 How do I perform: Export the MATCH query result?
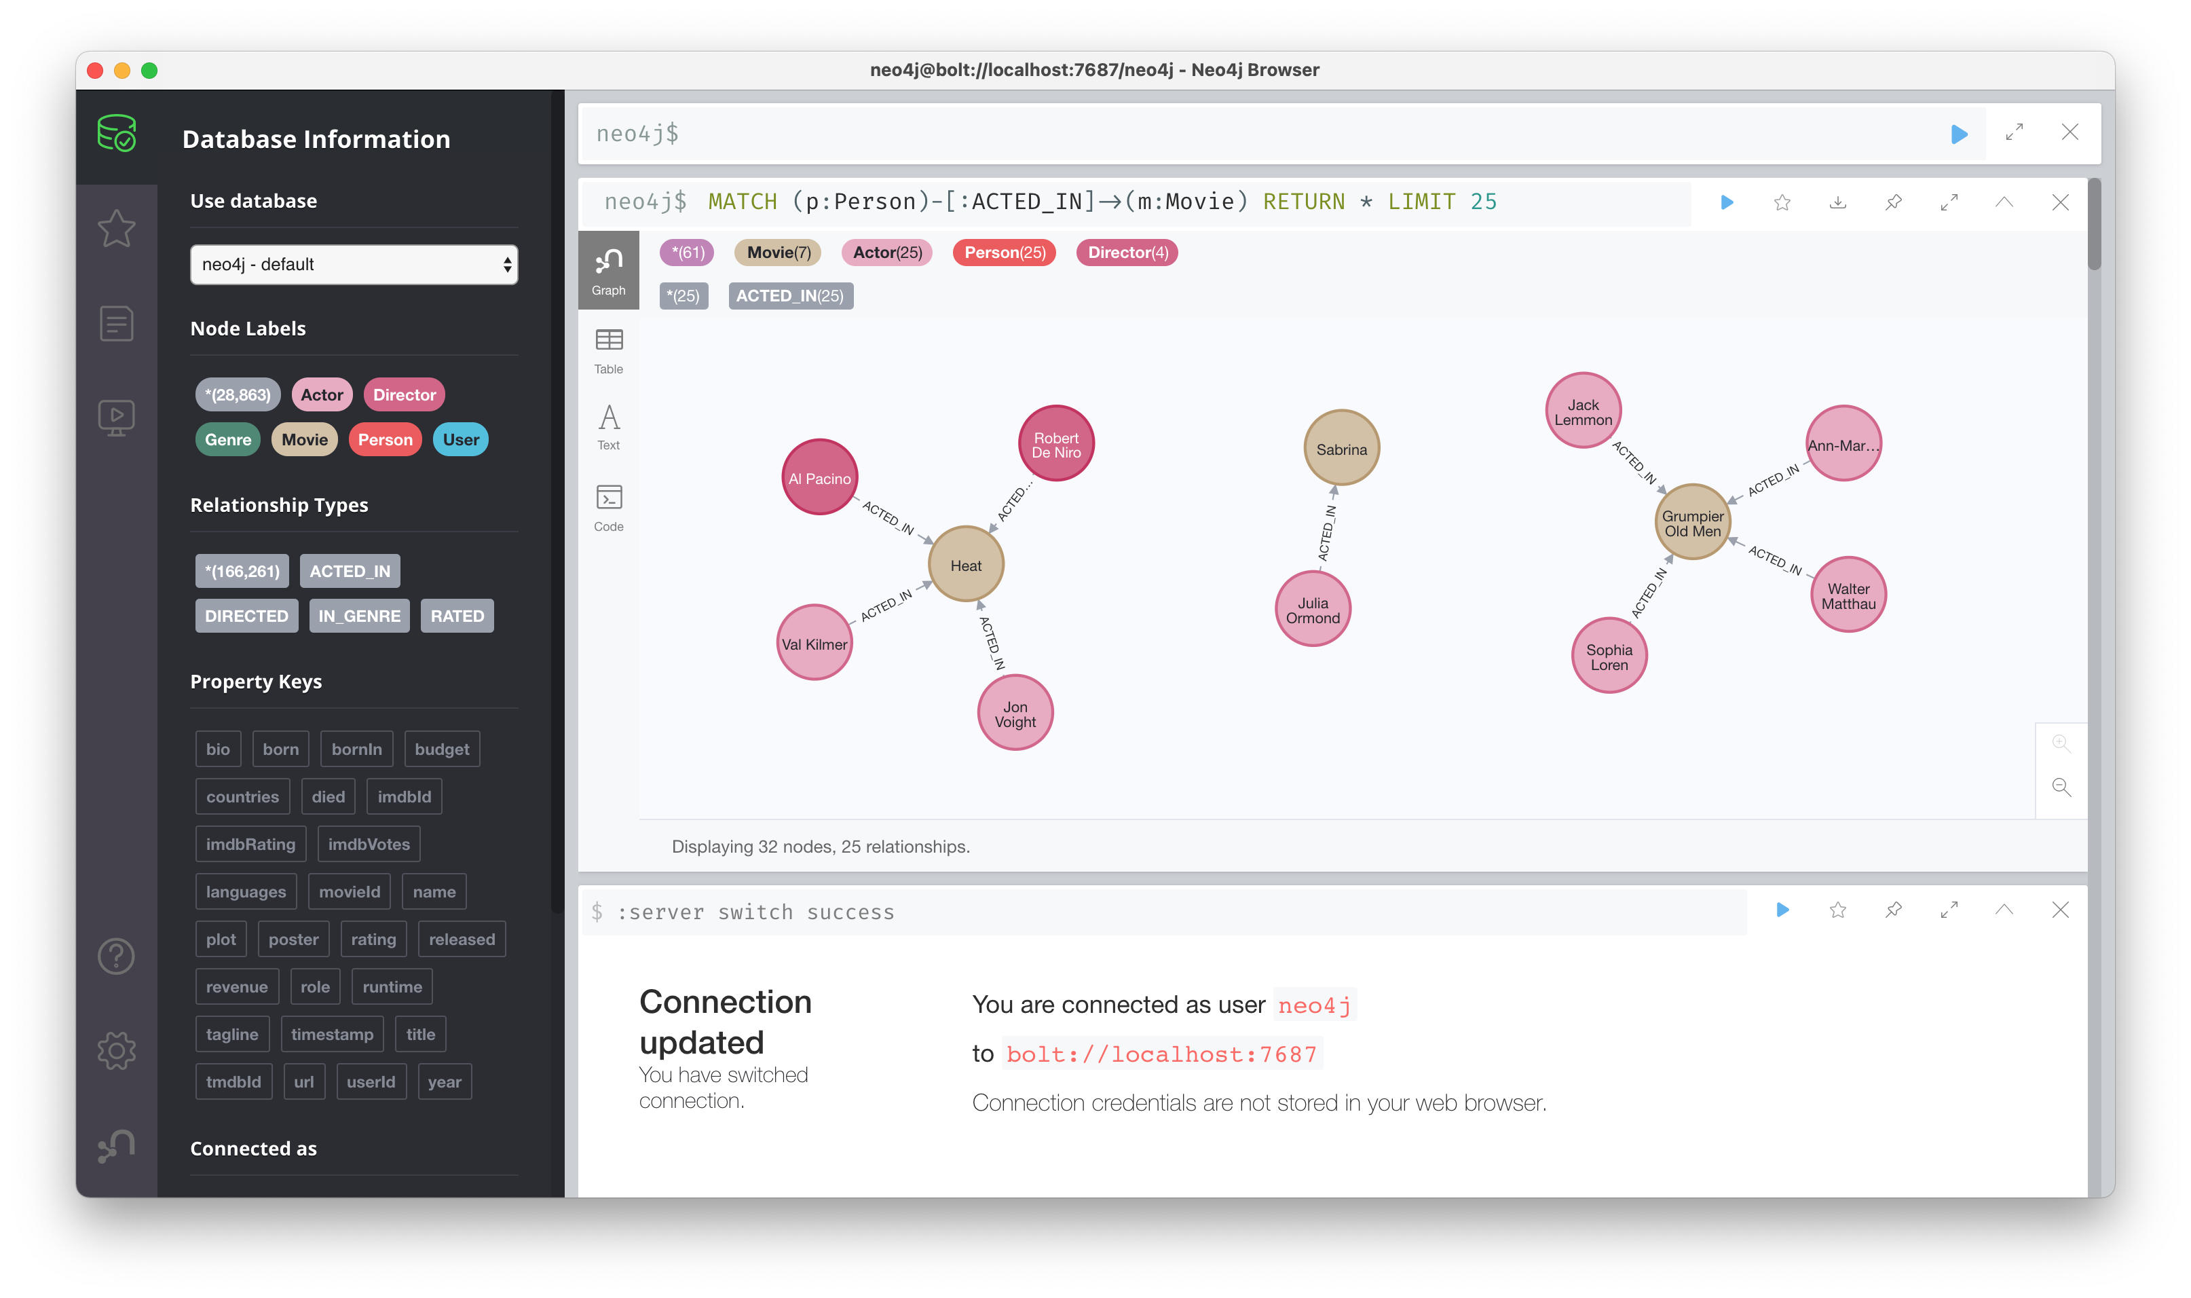point(1838,203)
